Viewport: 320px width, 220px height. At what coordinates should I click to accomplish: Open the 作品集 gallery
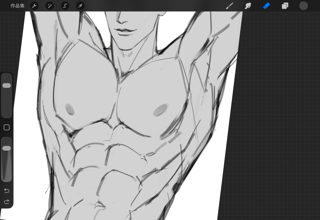pos(17,6)
